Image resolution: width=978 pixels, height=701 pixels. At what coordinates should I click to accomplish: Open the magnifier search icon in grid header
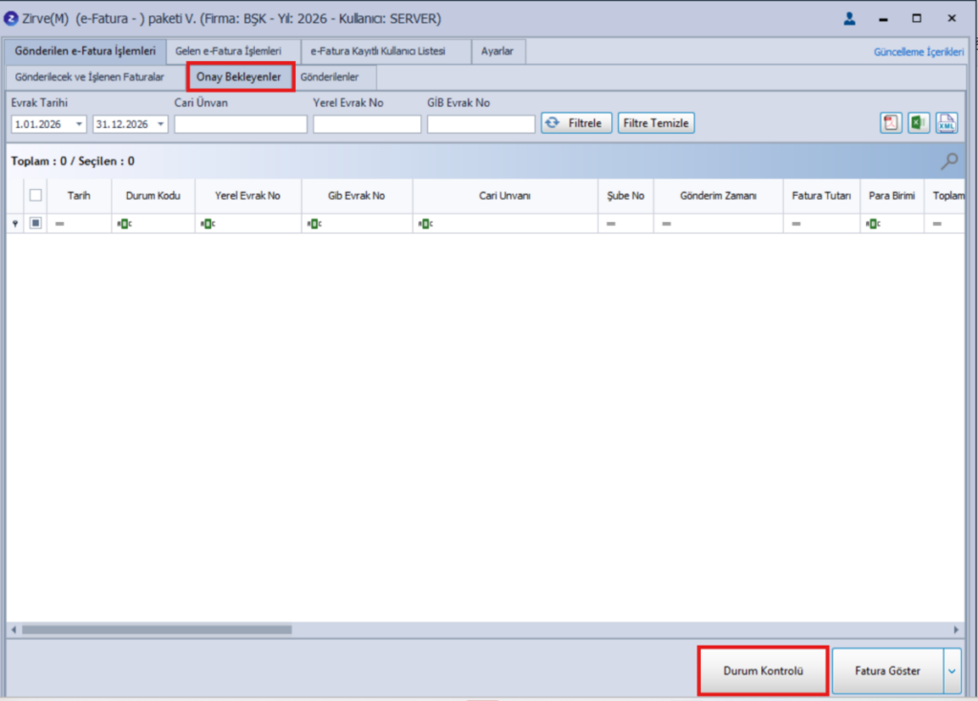(949, 161)
